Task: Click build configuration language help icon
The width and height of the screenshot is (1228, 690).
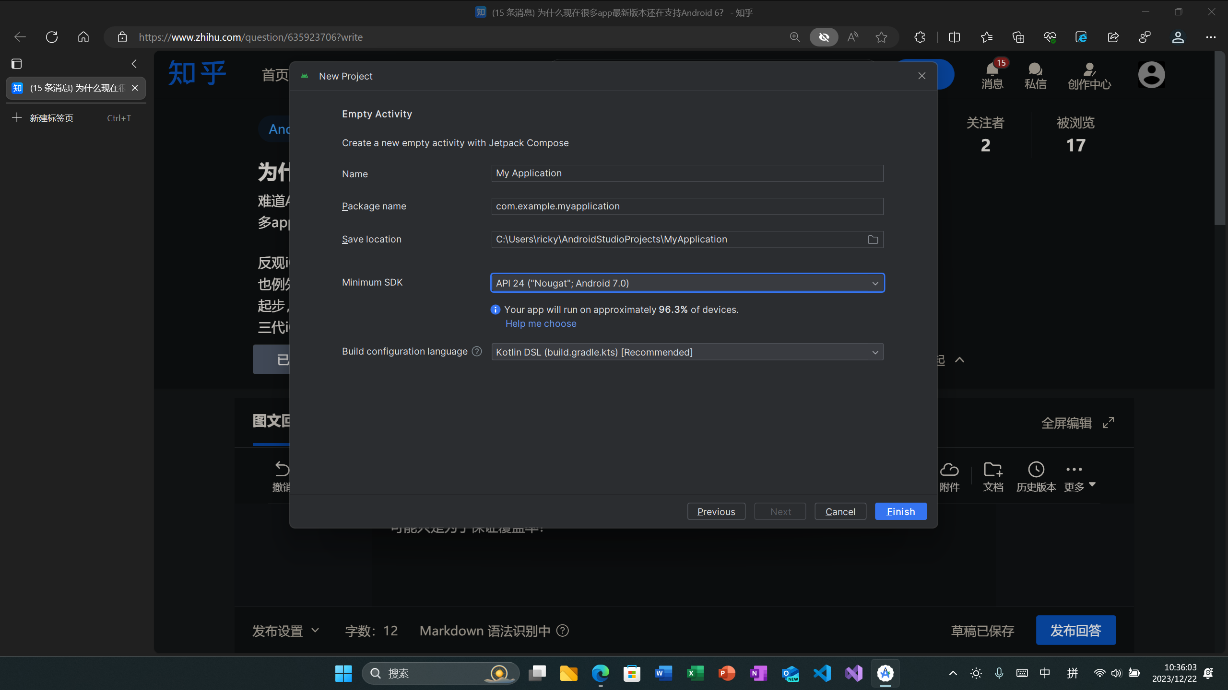Action: click(476, 351)
